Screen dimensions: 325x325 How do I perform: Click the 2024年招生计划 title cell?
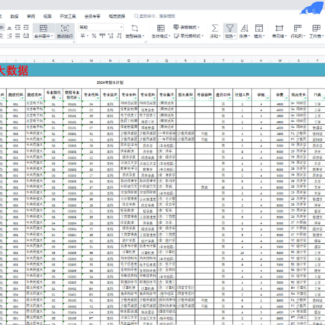(110, 83)
